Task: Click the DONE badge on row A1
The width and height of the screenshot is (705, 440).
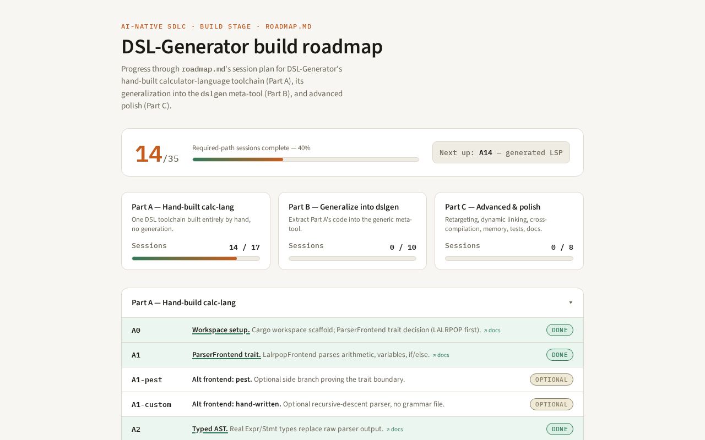Action: (560, 355)
